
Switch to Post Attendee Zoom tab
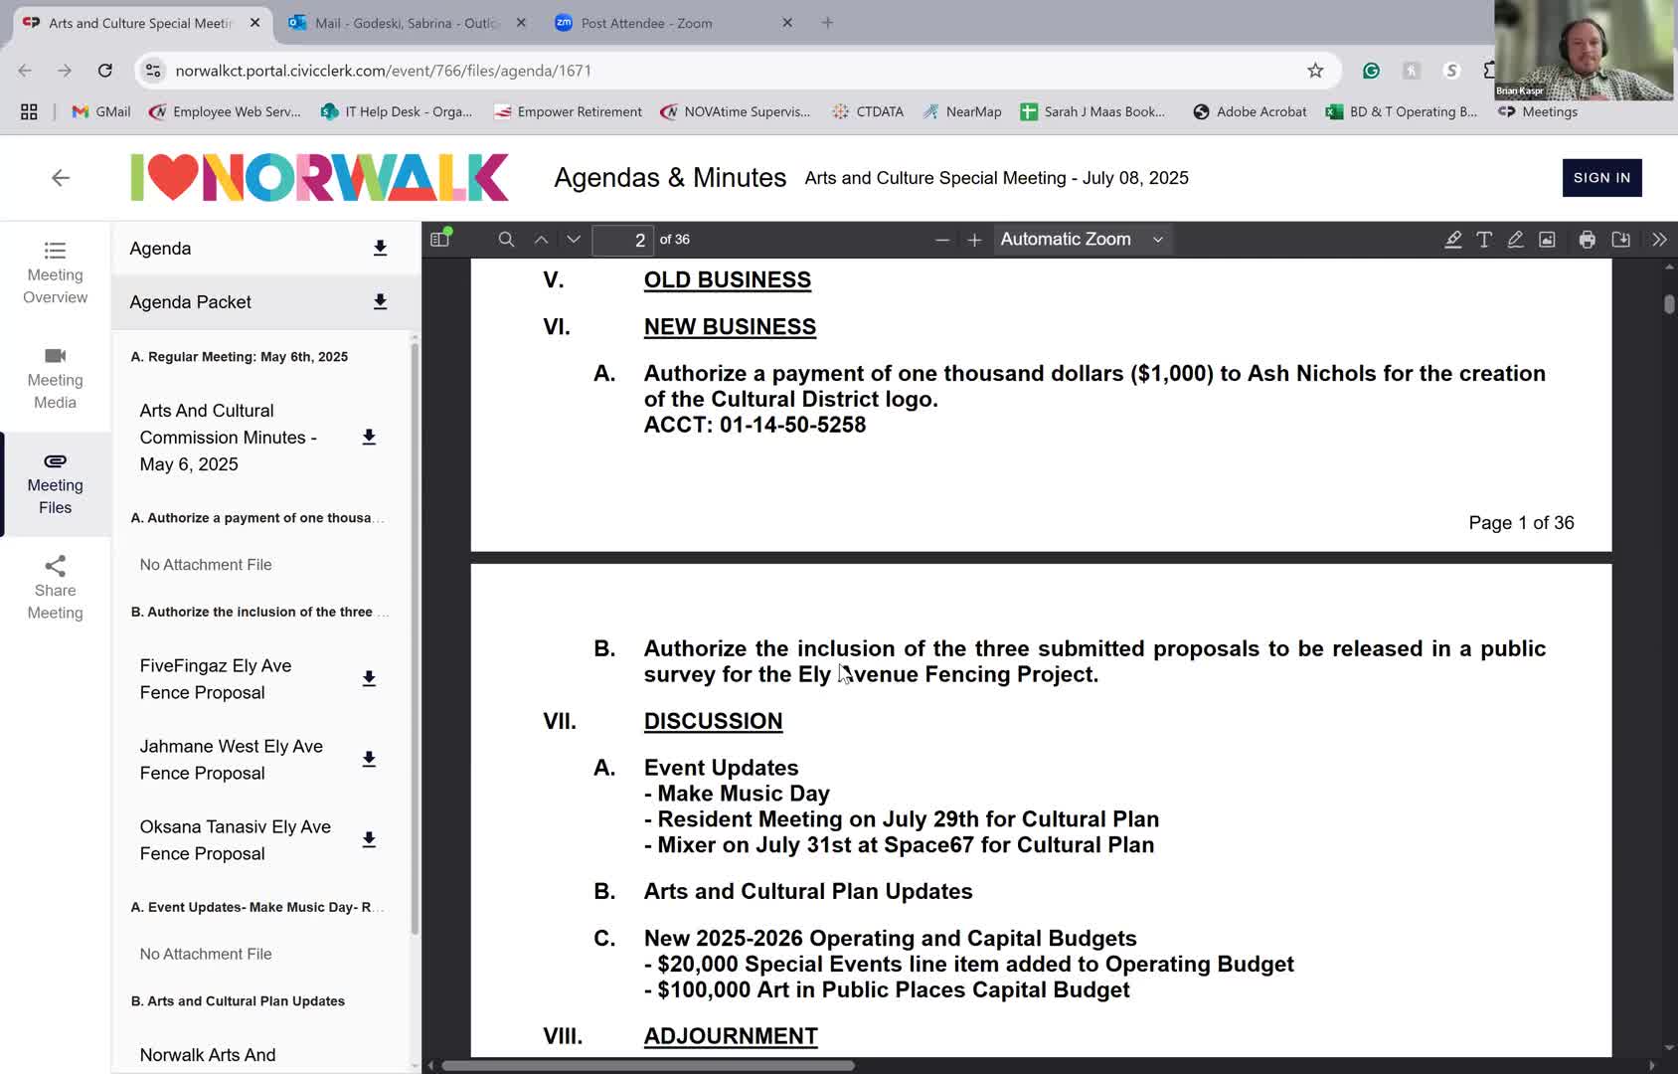tap(674, 23)
